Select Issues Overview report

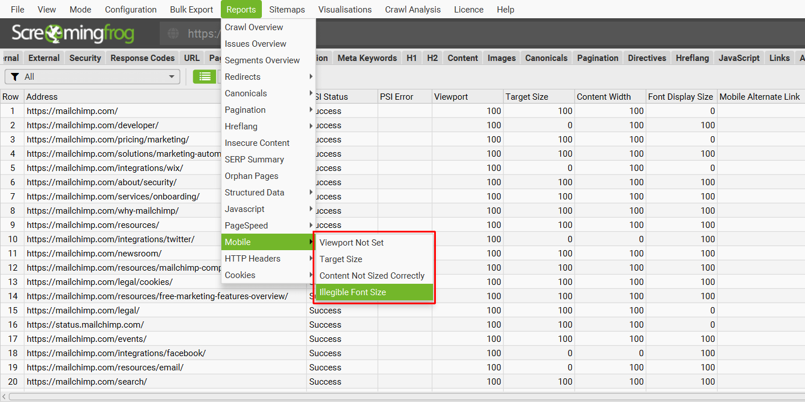pos(268,44)
